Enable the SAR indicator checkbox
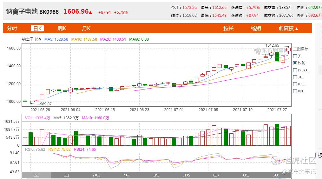This screenshot has width=322, height=179. (295, 77)
